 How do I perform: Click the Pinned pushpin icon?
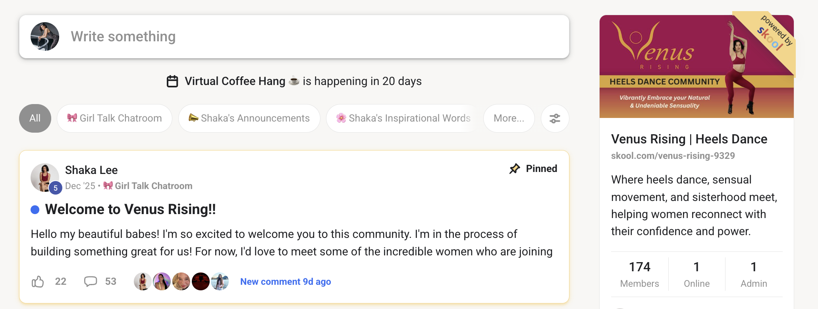click(515, 169)
